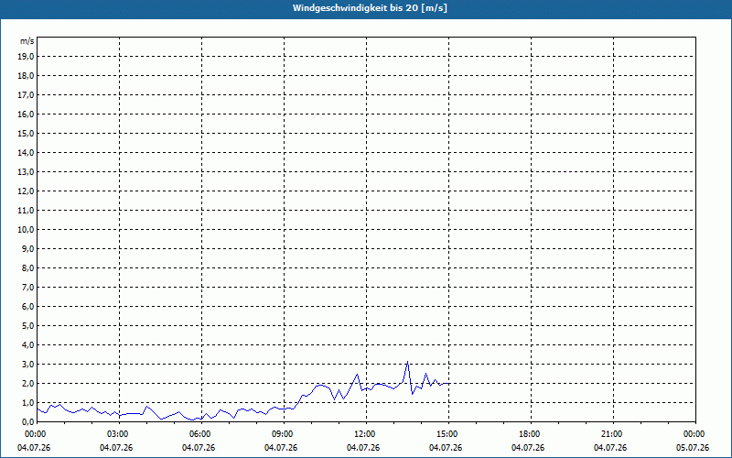Click the m/s unit label
732x458 pixels.
coord(27,41)
